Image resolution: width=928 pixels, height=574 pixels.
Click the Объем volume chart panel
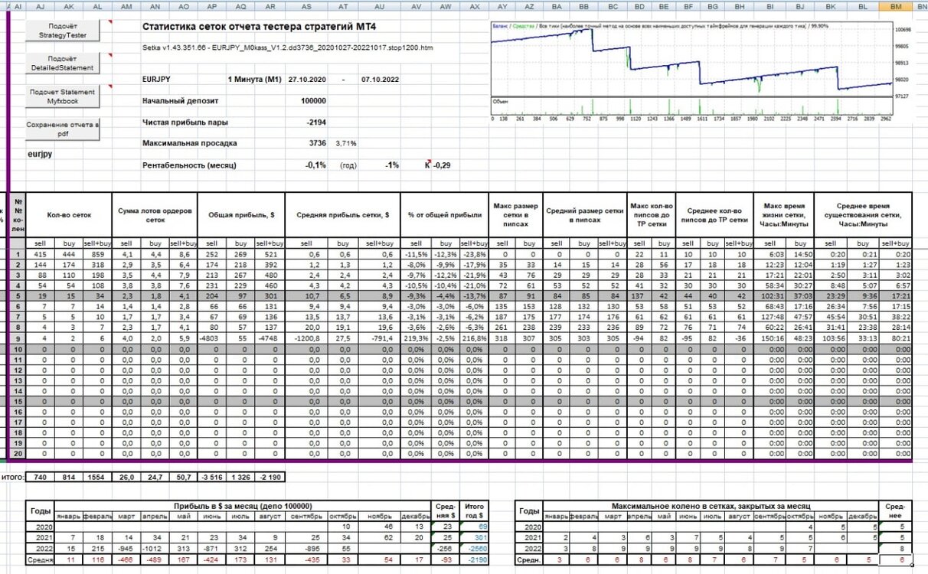click(691, 106)
